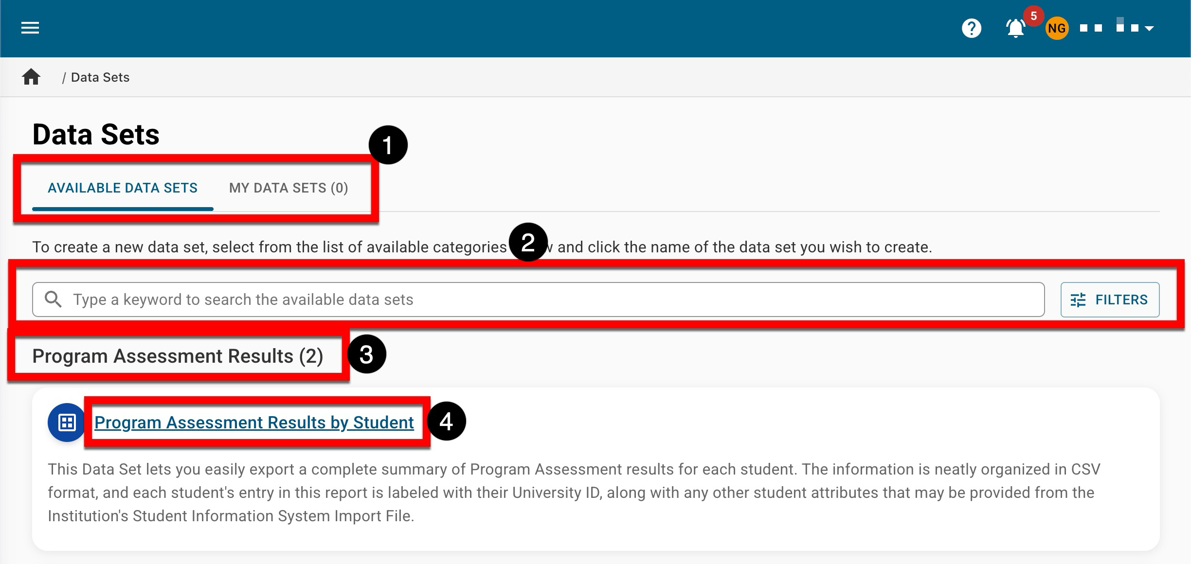Click the Data Sets breadcrumb text
The width and height of the screenshot is (1191, 564).
[100, 77]
